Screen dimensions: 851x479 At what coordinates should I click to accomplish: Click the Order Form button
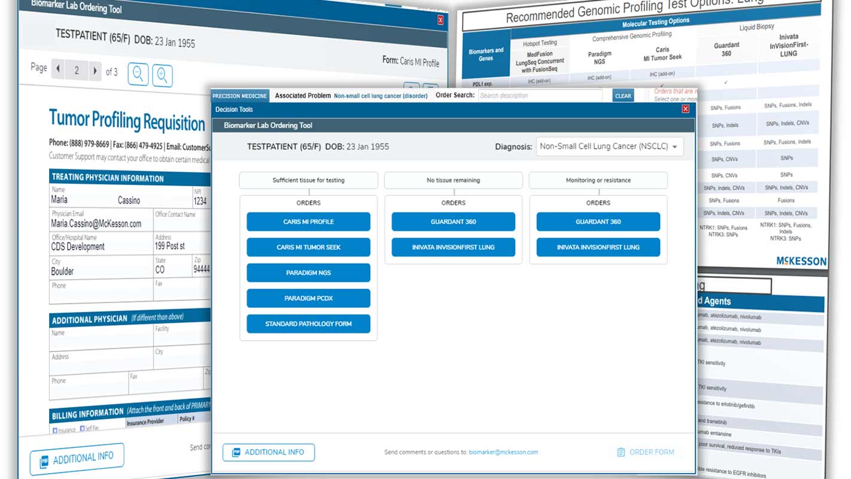[x=645, y=452]
